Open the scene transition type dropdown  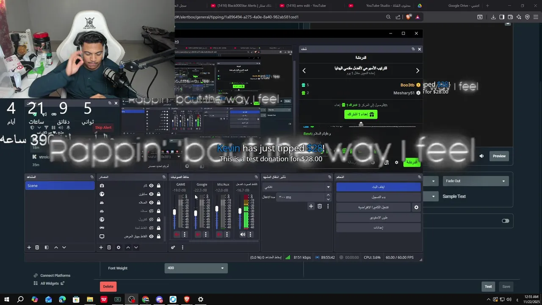coord(296,187)
